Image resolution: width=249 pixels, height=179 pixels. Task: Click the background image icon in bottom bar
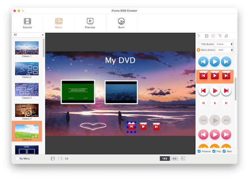coord(183,158)
